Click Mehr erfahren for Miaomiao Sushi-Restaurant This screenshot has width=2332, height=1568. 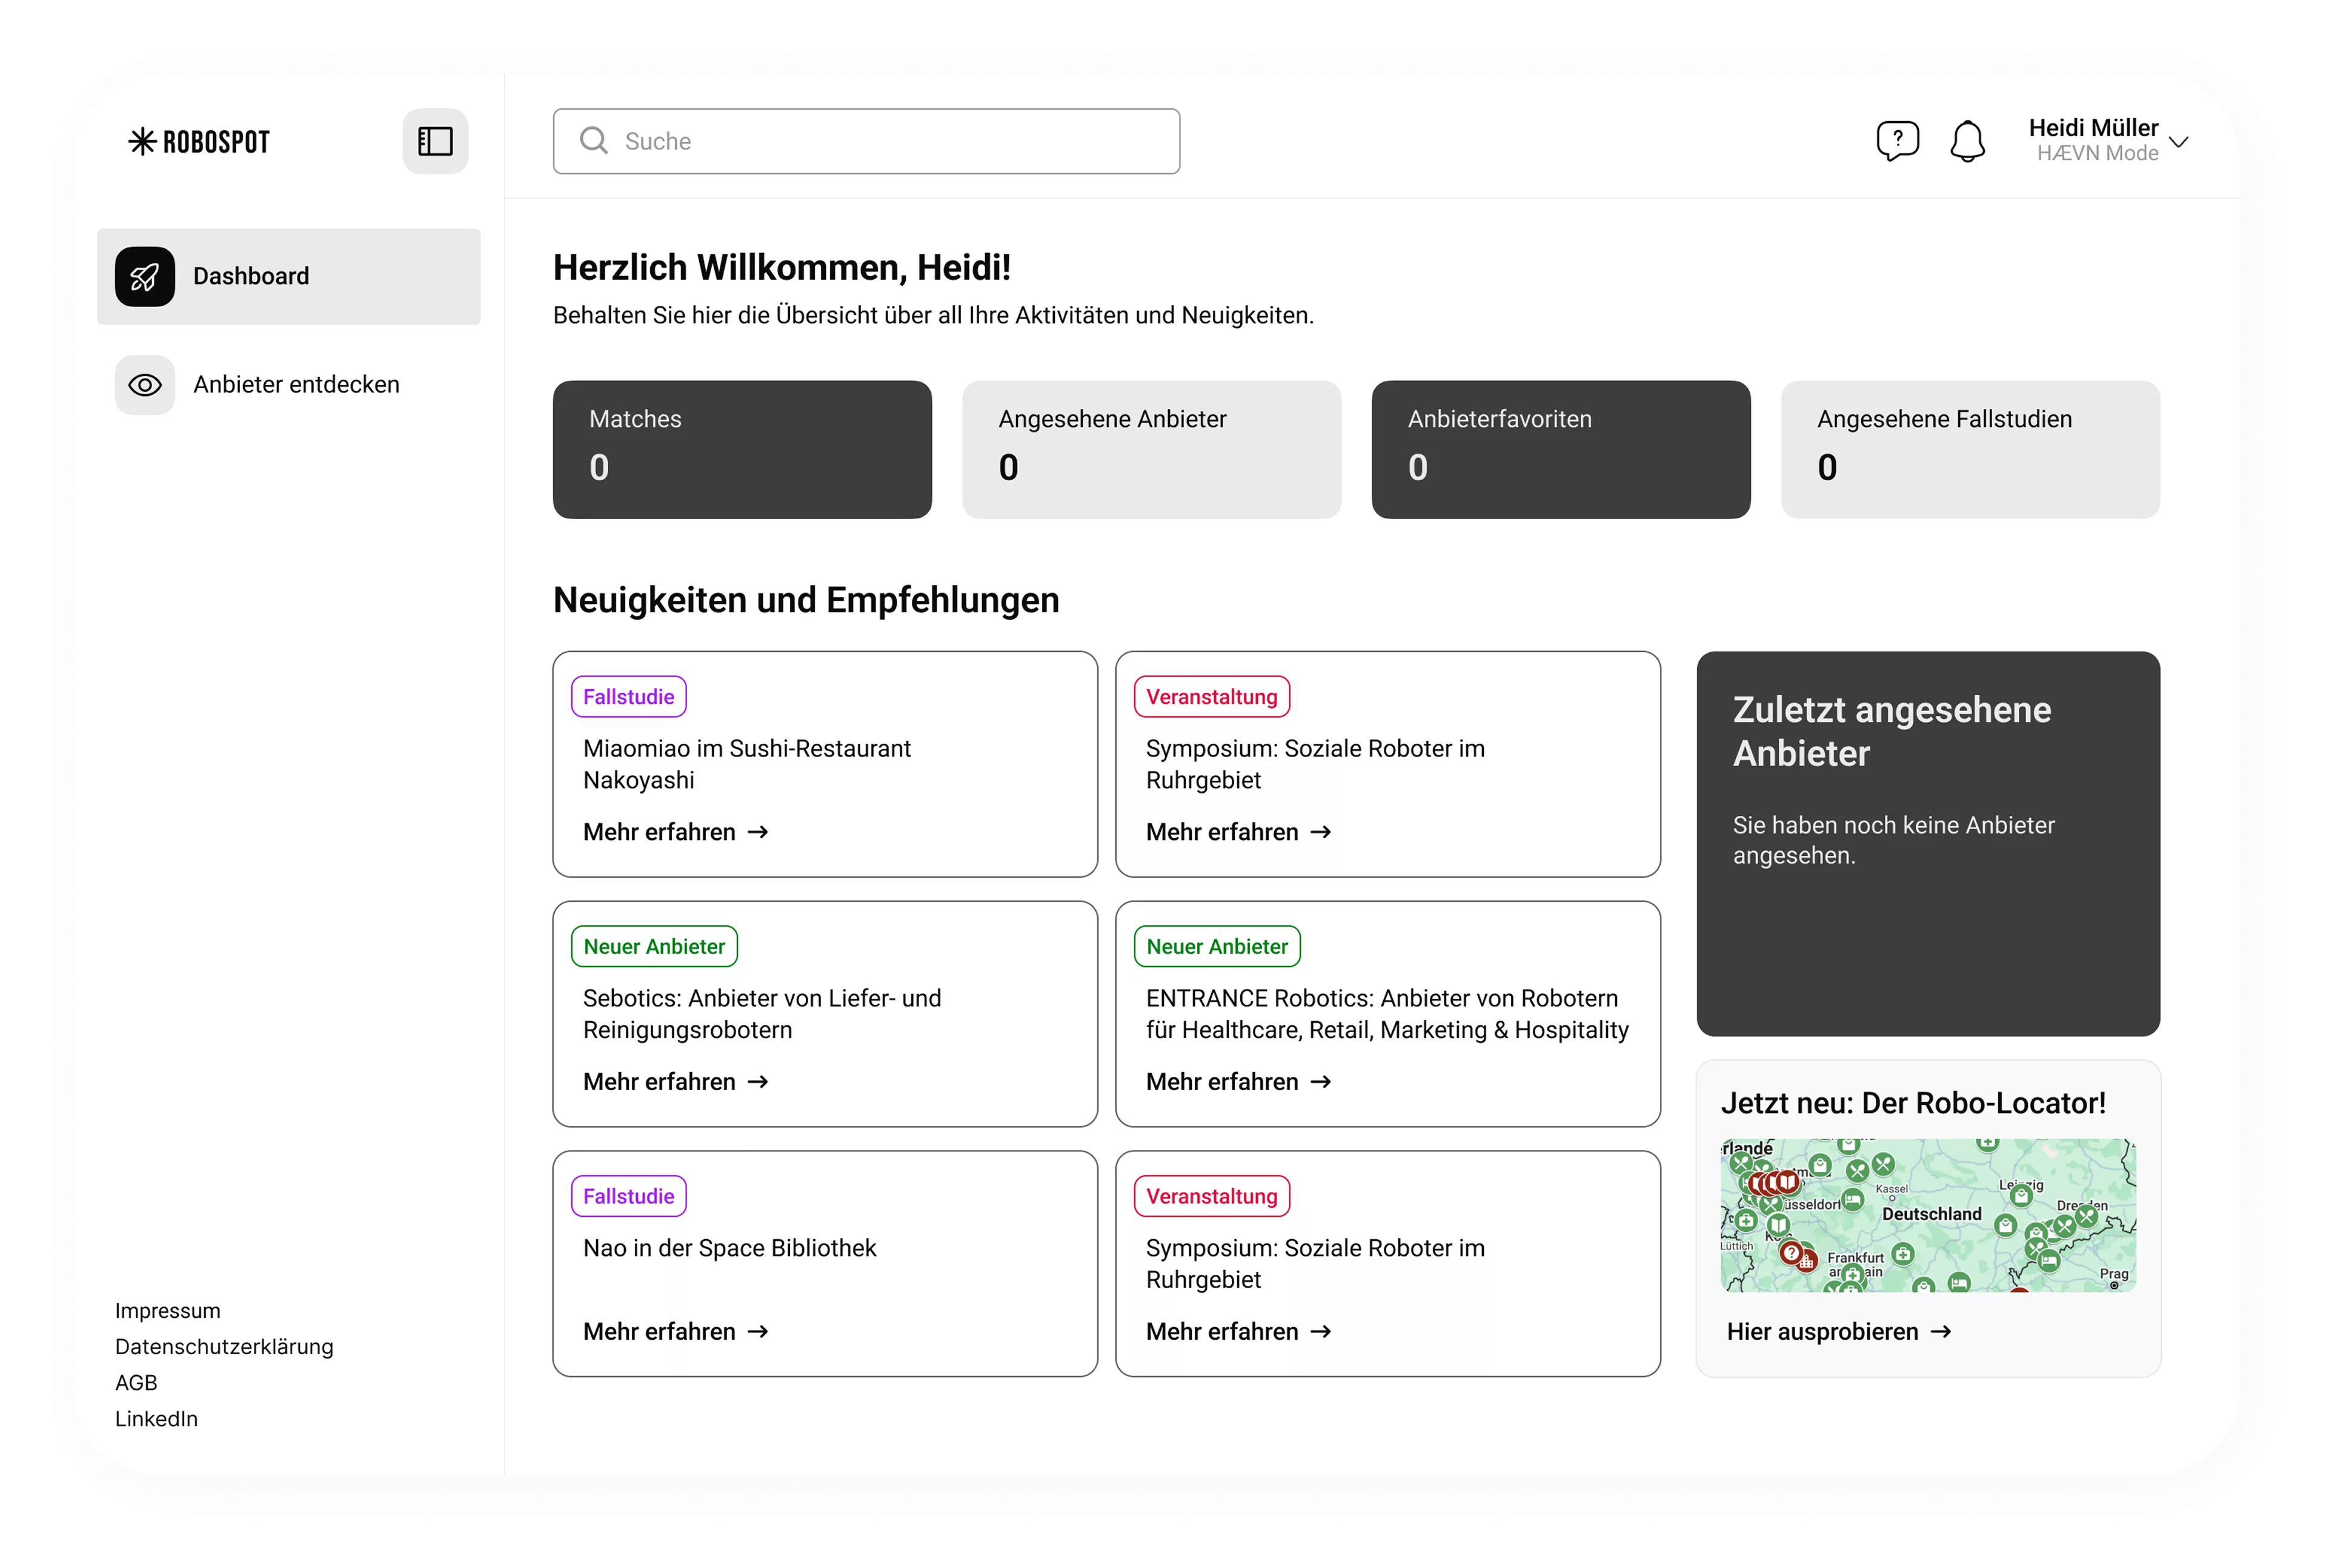pos(676,832)
